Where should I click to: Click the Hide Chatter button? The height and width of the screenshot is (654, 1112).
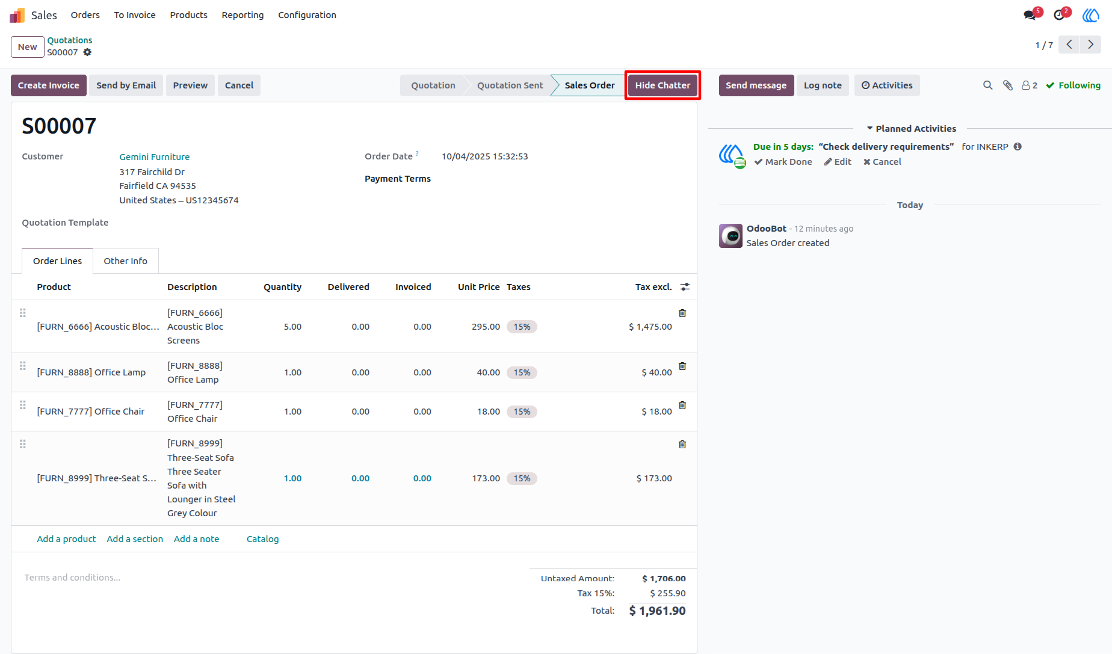point(663,85)
